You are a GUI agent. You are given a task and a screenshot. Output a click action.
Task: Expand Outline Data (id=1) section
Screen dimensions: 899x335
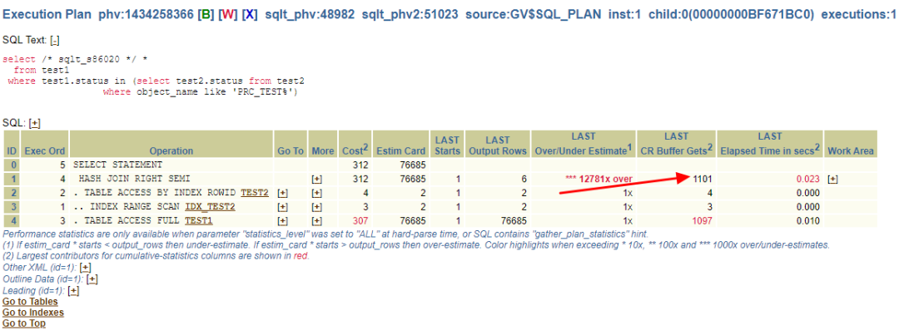pyautogui.click(x=92, y=278)
